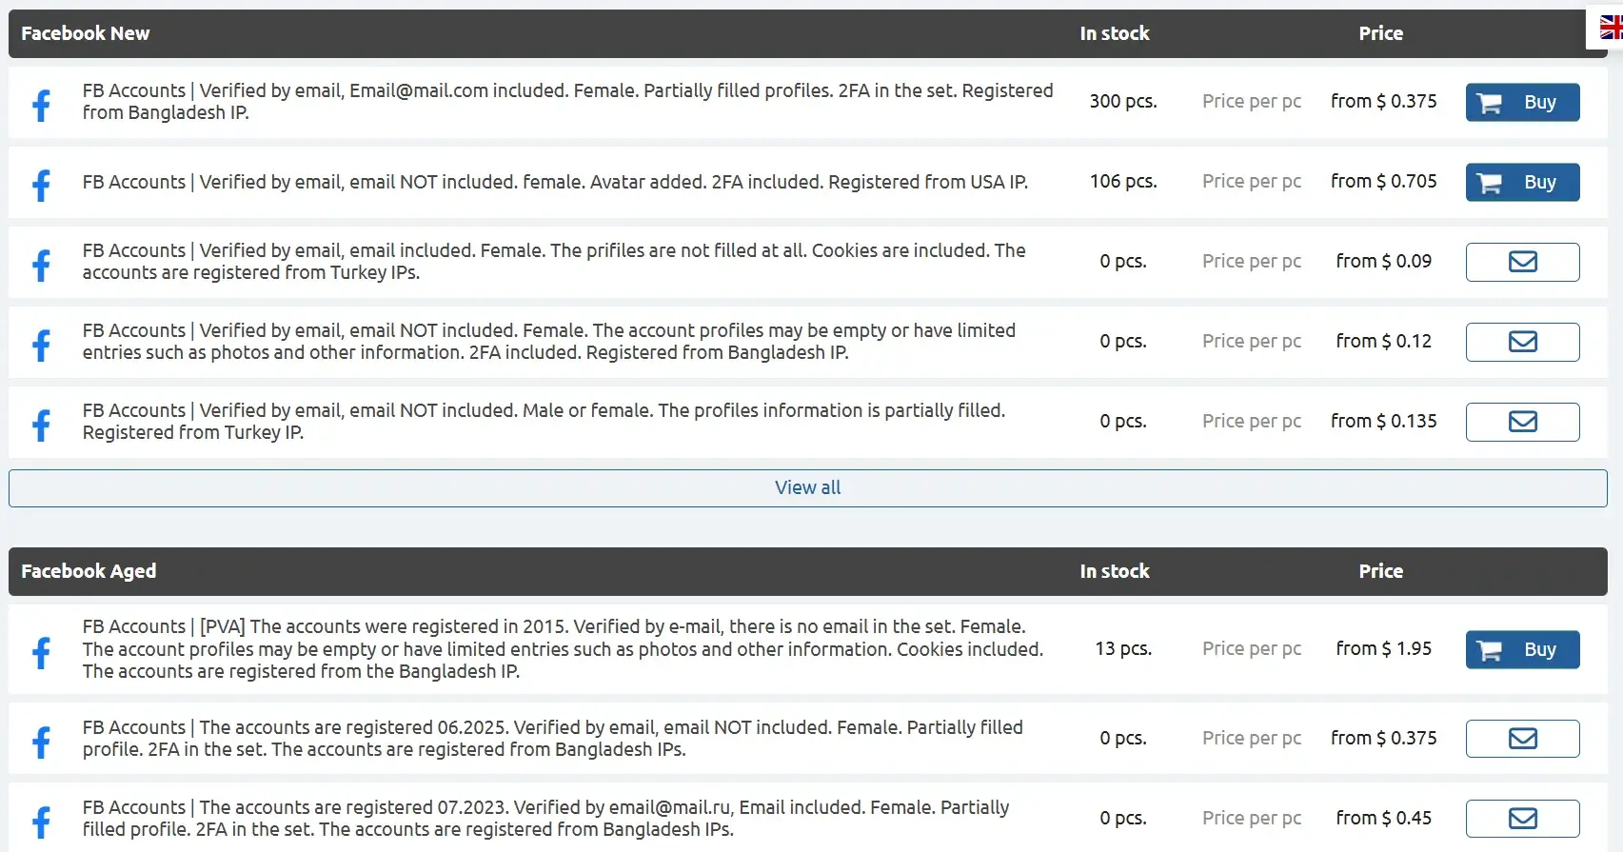Click the envelope icon for the 06.2025 accounts
This screenshot has height=852, width=1623.
(1521, 739)
